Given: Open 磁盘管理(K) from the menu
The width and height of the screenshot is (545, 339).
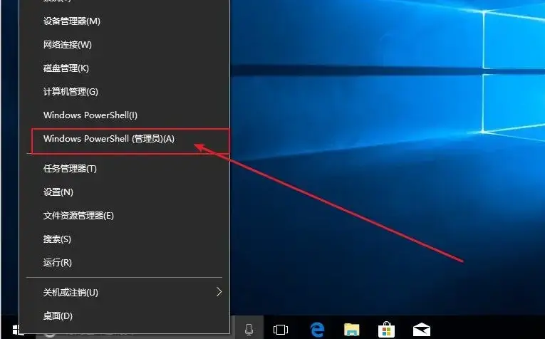Looking at the screenshot, I should tap(66, 68).
